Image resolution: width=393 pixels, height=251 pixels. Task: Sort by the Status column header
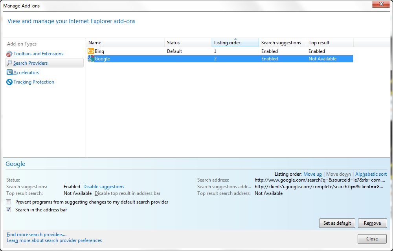click(188, 43)
